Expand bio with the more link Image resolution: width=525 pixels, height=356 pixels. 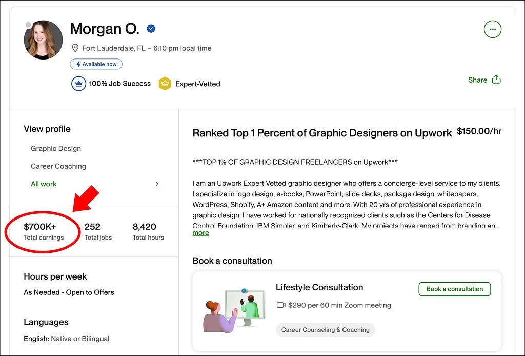click(x=200, y=233)
